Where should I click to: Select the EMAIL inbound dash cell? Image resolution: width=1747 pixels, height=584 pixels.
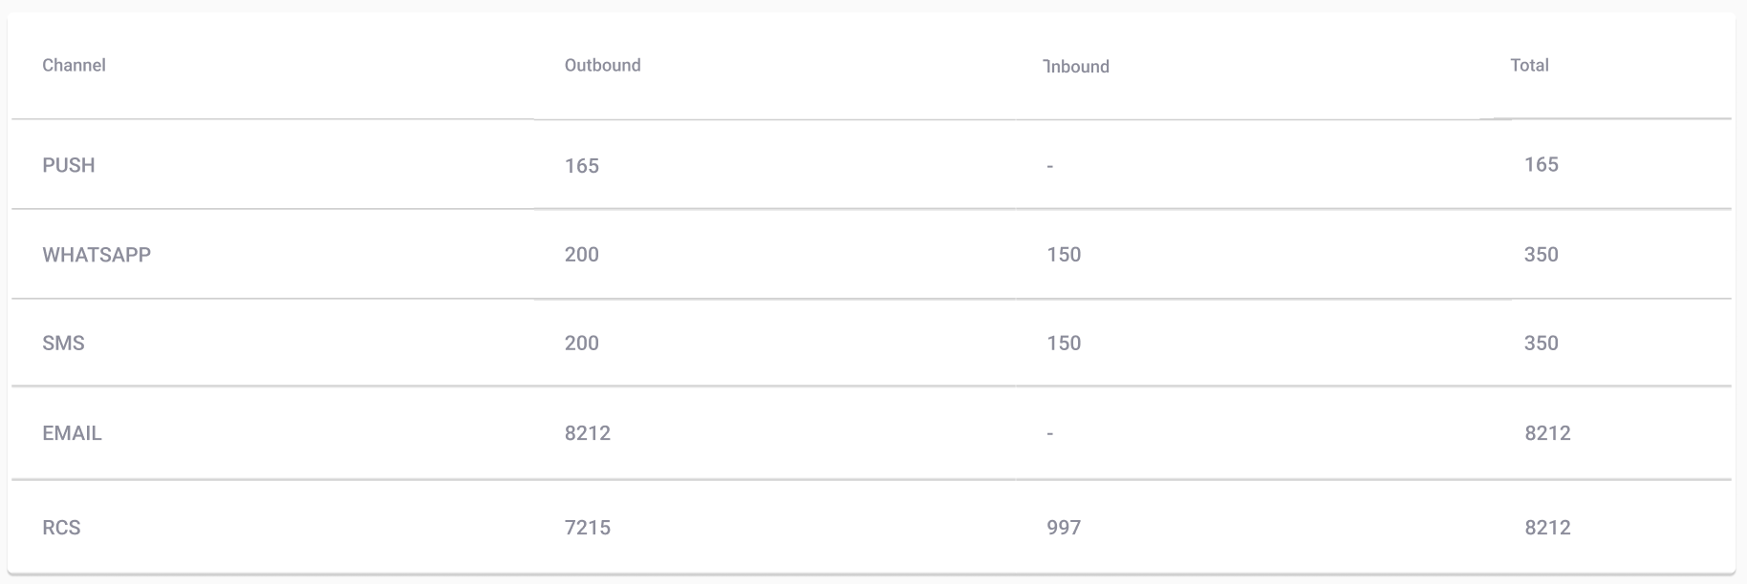tap(1049, 434)
